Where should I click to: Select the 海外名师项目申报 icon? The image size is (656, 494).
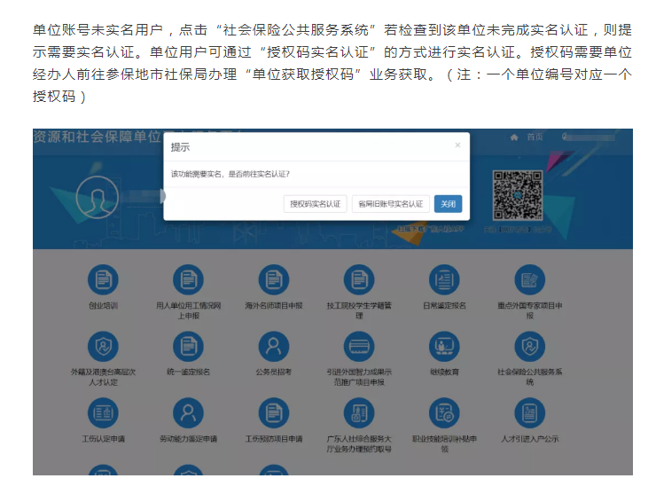[273, 281]
